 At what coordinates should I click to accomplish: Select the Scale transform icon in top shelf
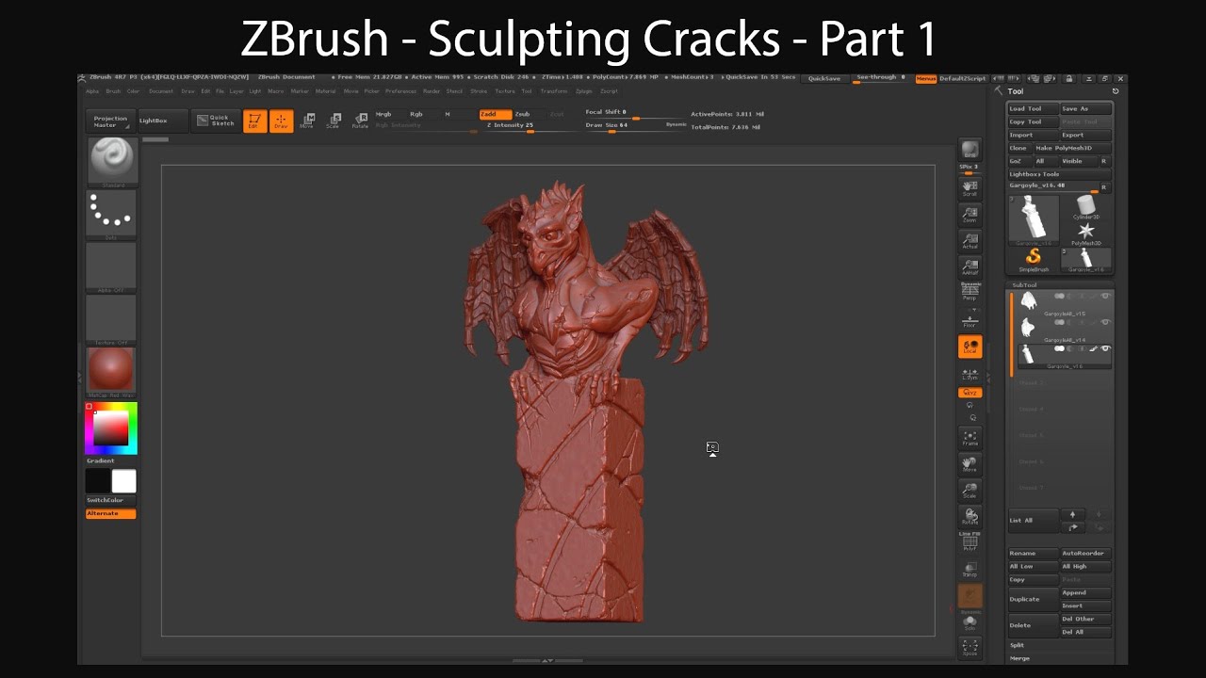point(334,121)
